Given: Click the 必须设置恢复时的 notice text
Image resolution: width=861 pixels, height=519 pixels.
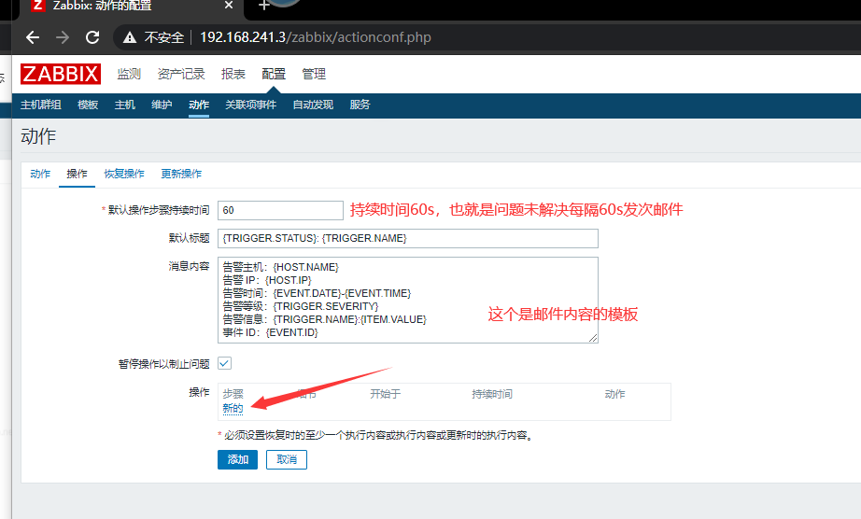Looking at the screenshot, I should [379, 435].
